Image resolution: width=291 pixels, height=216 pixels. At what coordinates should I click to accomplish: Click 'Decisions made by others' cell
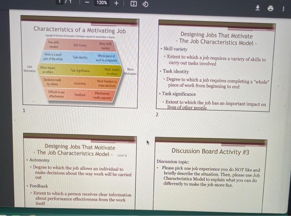click(x=52, y=82)
